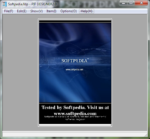Image resolution: width=150 pixels, height=139 pixels.
Task: Open the Item(I) menu
Action: [x=51, y=11]
